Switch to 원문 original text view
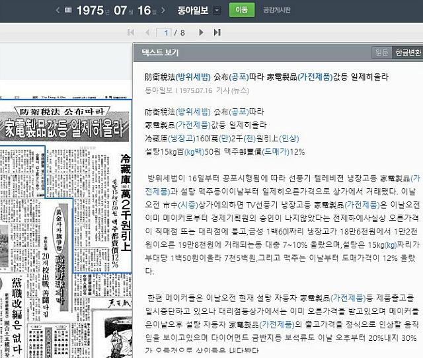Viewport: 423px width, 358px height. (382, 52)
